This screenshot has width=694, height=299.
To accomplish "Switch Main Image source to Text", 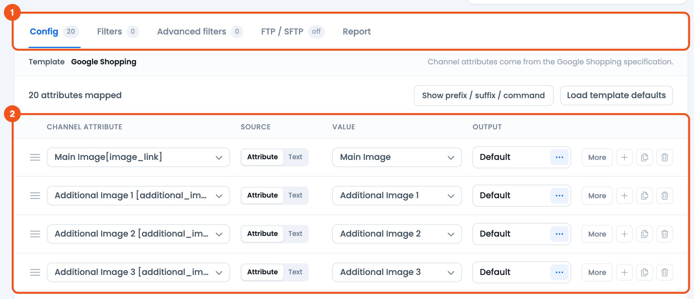I will point(295,157).
